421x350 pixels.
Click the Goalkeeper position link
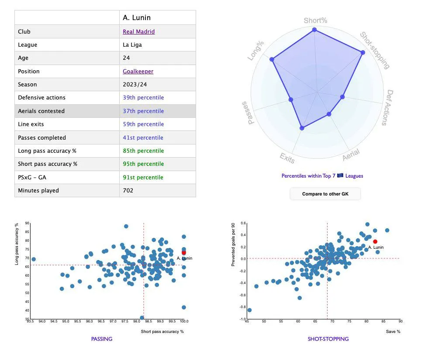tap(138, 71)
